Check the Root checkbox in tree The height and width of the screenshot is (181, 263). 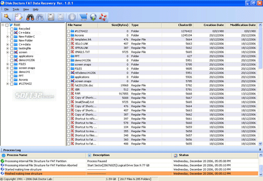coord(7,25)
